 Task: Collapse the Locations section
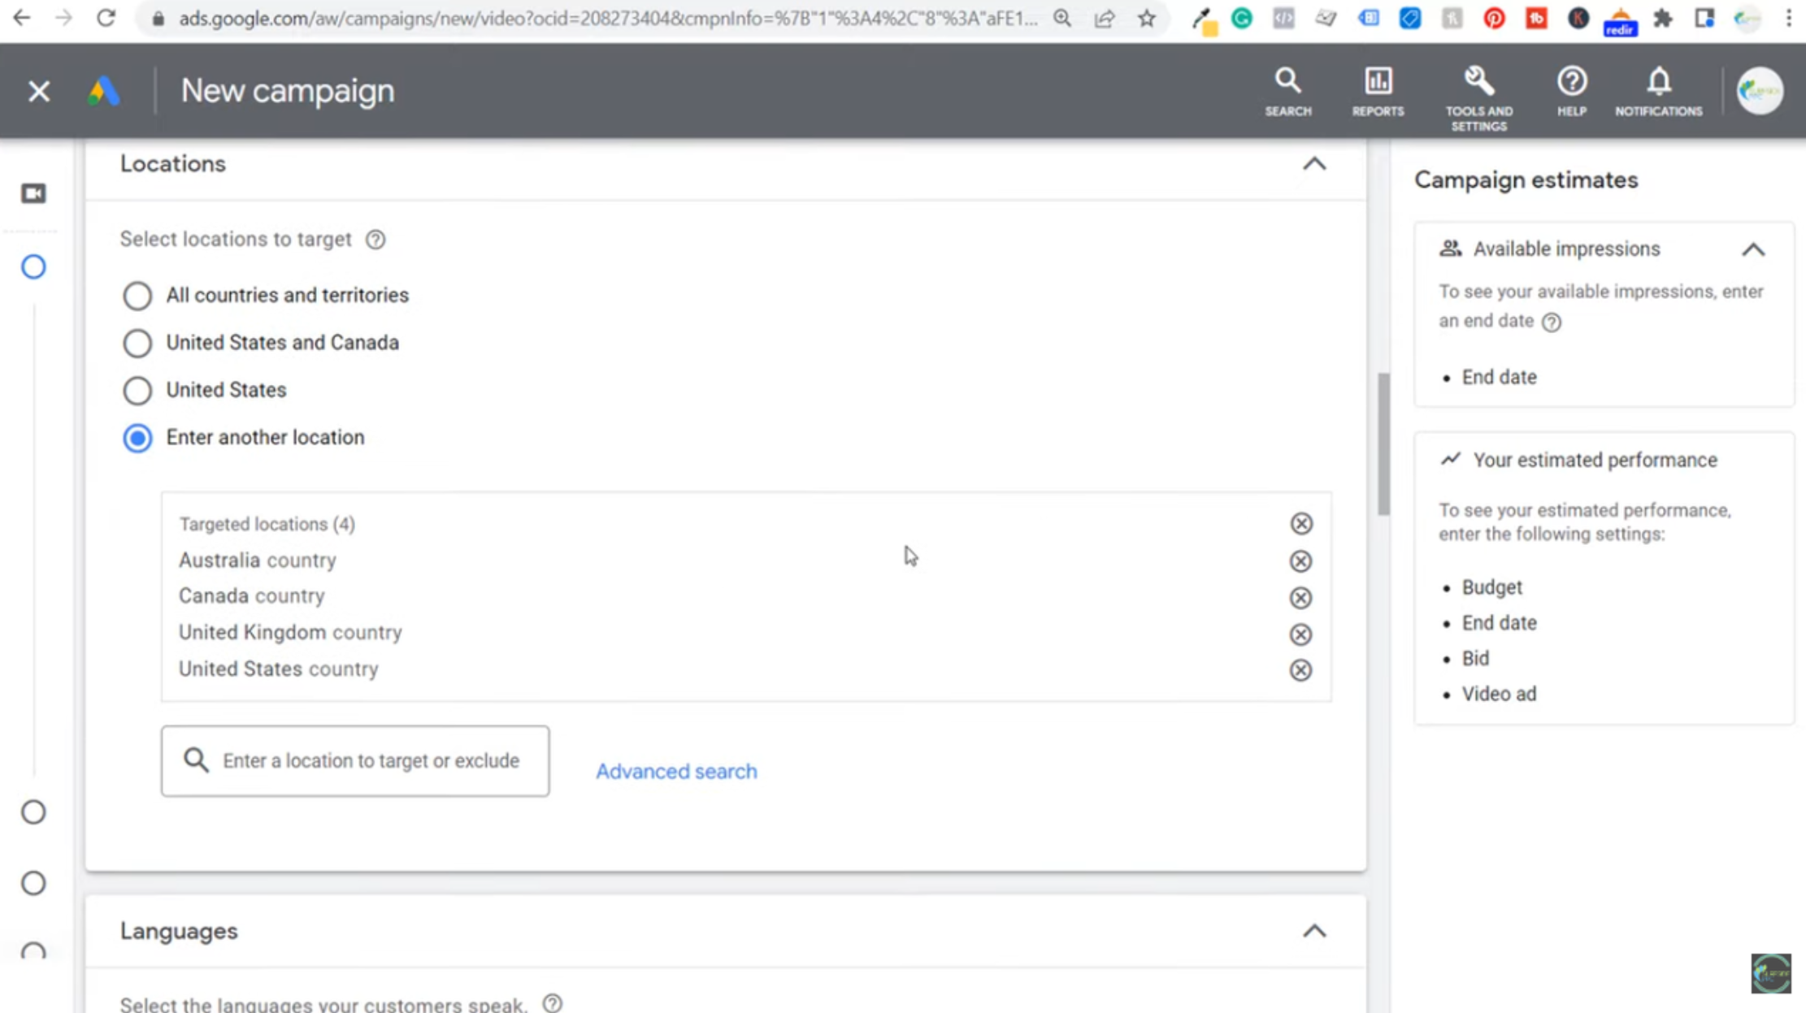1314,164
